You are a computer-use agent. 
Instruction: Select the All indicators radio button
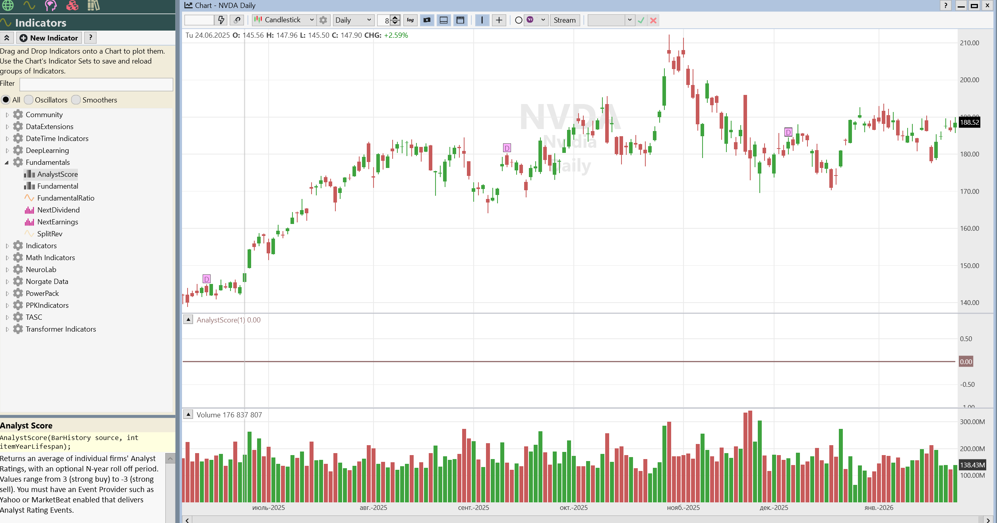6,100
